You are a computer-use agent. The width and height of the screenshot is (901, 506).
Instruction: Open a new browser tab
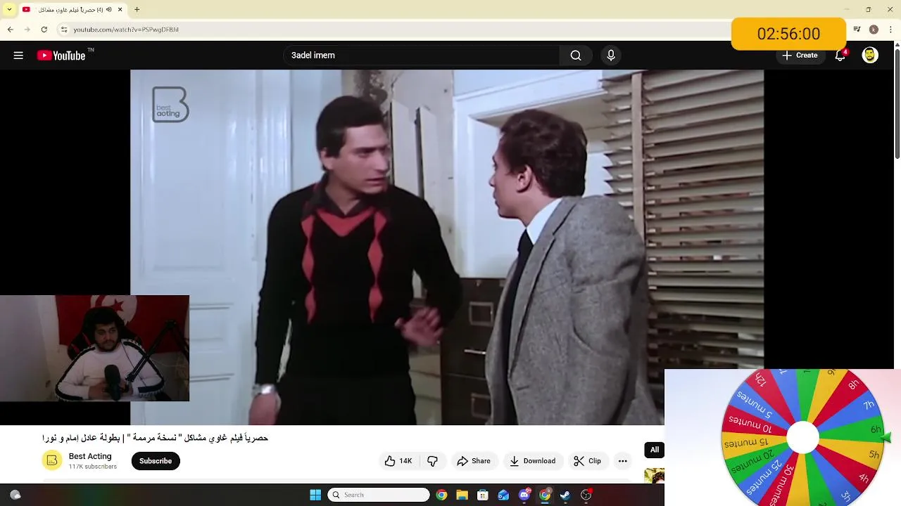pos(137,9)
